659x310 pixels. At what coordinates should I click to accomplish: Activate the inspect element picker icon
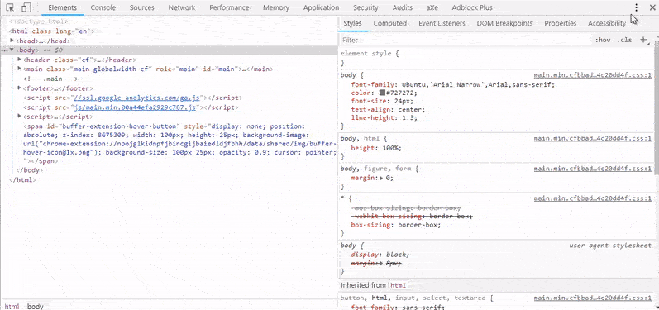[x=11, y=7]
